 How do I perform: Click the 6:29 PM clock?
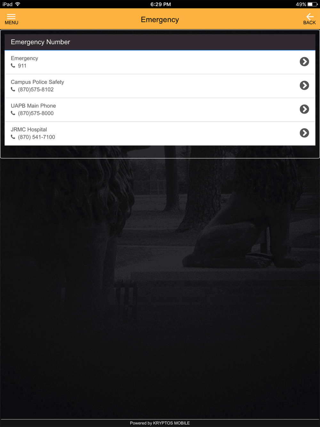pyautogui.click(x=161, y=4)
